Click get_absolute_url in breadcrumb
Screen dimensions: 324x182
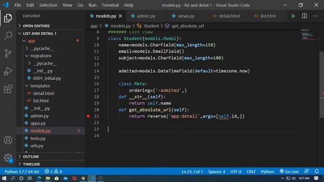pos(188,26)
